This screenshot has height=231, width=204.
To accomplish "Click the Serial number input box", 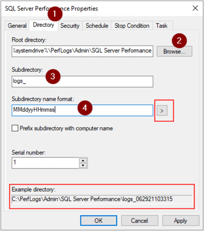I will (x=46, y=163).
